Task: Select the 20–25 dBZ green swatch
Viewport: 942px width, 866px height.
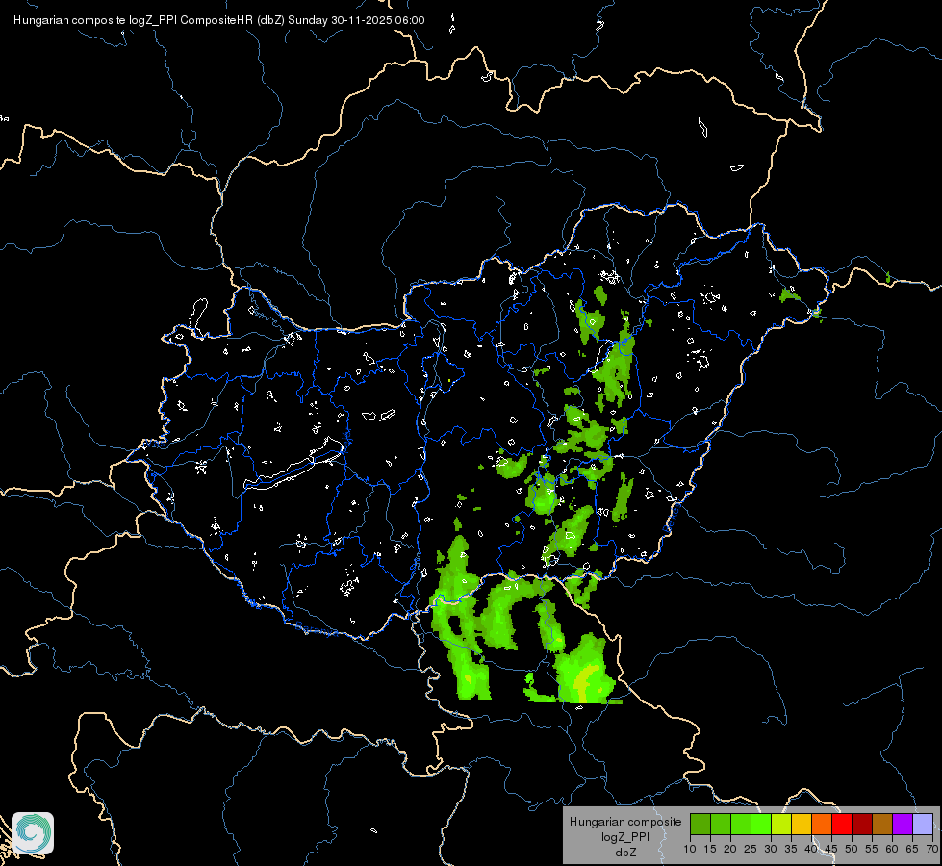Action: (x=741, y=824)
